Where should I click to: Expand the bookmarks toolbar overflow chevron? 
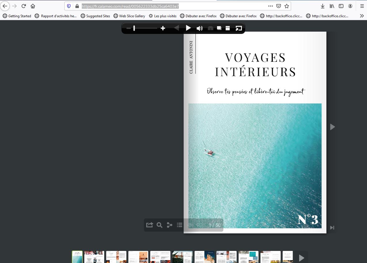coord(362,16)
